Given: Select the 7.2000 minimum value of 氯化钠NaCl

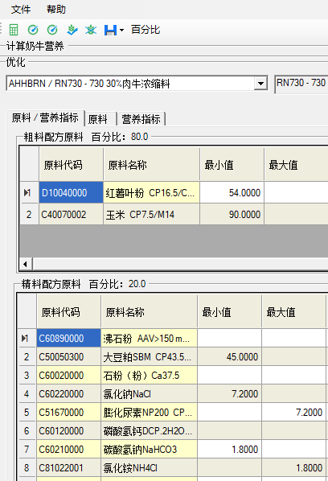Looking at the screenshot, I should coord(230,393).
